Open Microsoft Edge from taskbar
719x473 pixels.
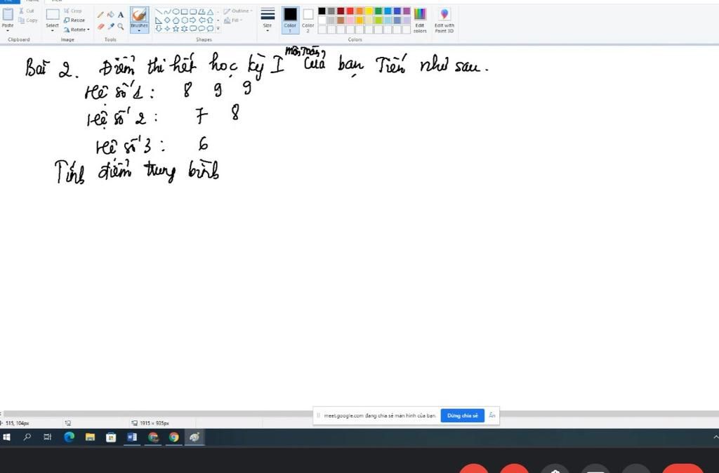(69, 437)
